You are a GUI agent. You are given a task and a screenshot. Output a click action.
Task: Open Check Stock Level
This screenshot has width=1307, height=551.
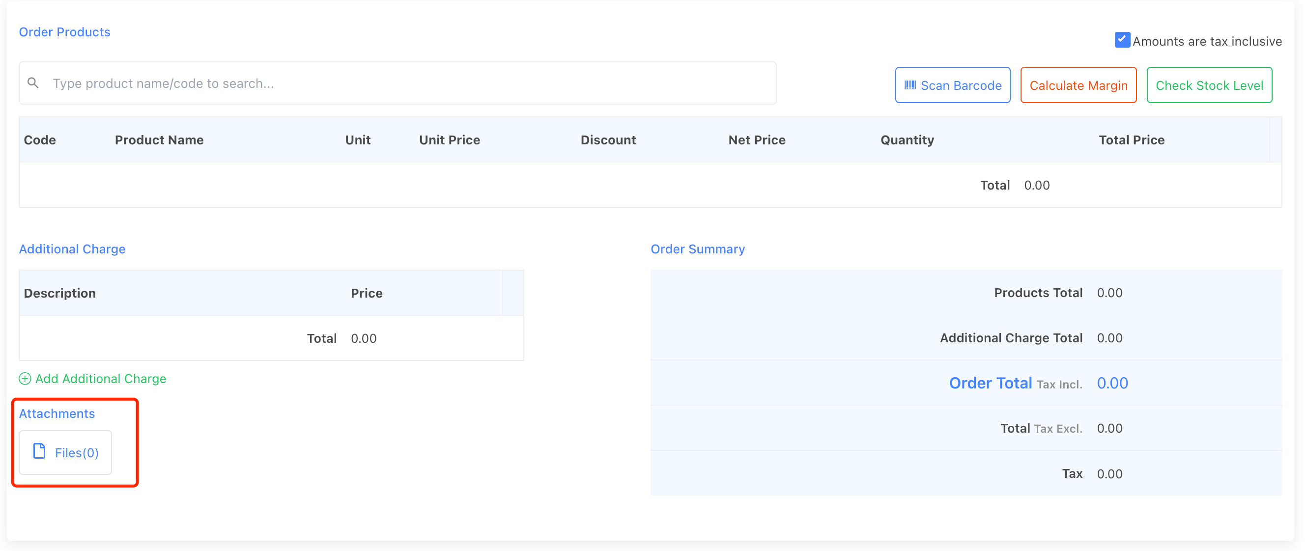coord(1209,85)
